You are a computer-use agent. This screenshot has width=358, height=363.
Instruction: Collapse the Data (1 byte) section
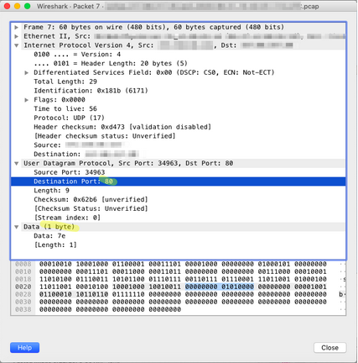pos(17,227)
